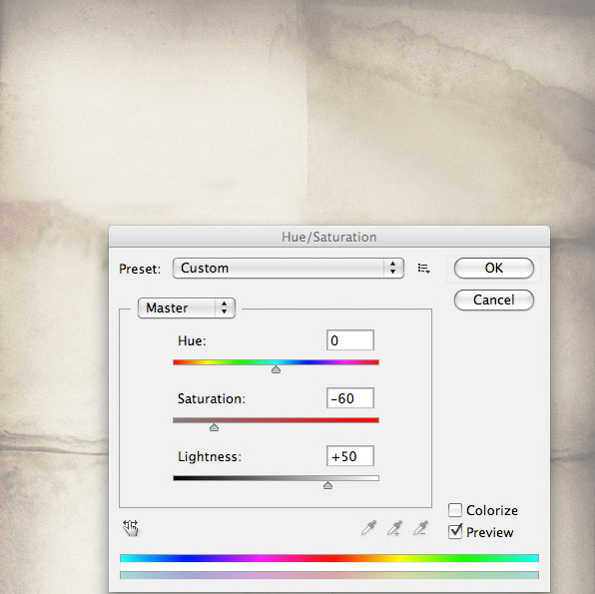Image resolution: width=595 pixels, height=594 pixels.
Task: Click the Hue slider handle
Action: pos(276,369)
